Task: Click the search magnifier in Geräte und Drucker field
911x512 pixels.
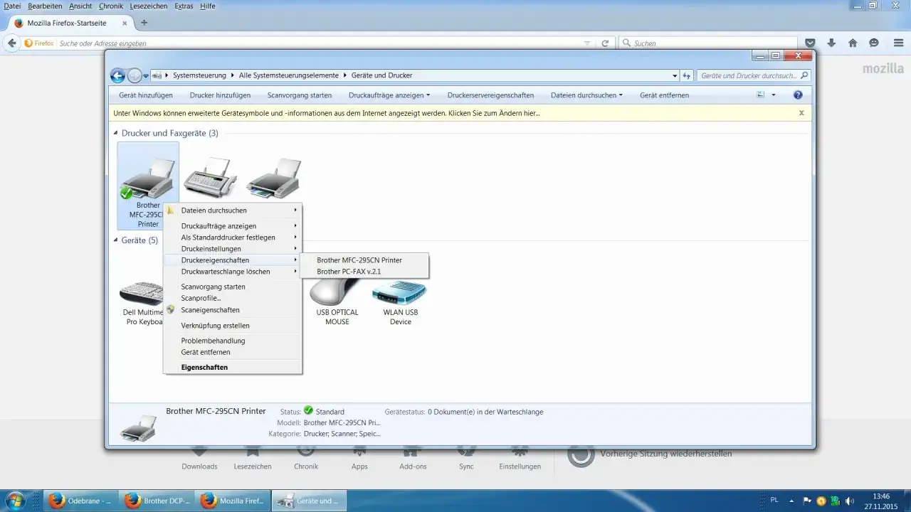Action: pyautogui.click(x=804, y=75)
